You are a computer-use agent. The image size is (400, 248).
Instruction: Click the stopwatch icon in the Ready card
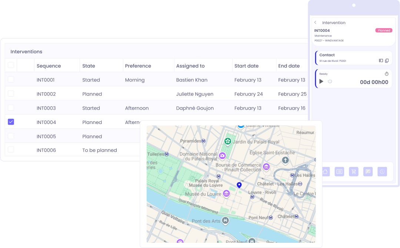click(x=387, y=74)
